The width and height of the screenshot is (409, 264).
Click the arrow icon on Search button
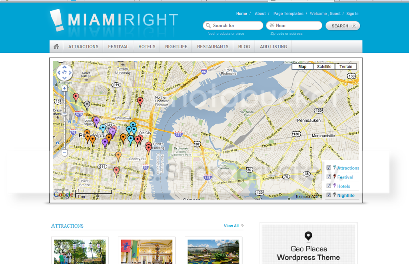354,26
